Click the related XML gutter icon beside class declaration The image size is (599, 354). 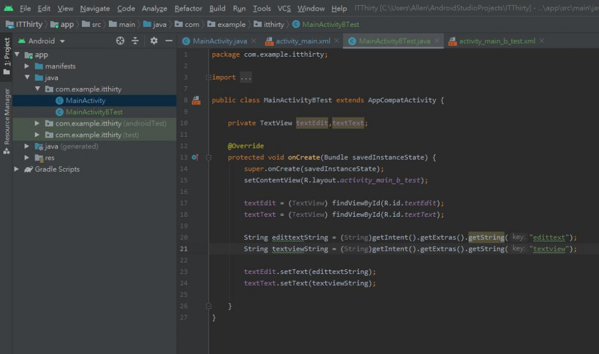pyautogui.click(x=196, y=100)
